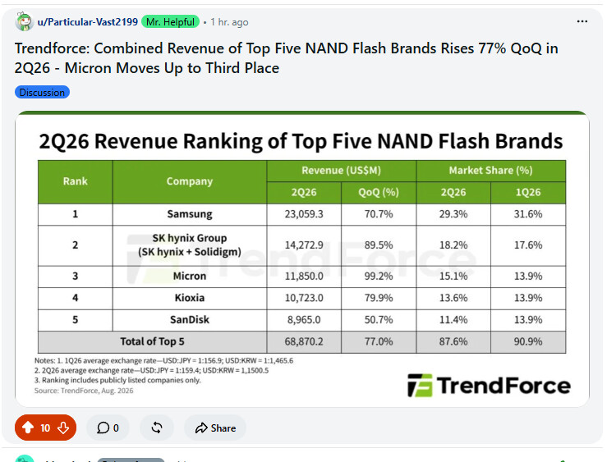Click the vote count number 10
Image resolution: width=607 pixels, height=462 pixels.
[x=45, y=428]
